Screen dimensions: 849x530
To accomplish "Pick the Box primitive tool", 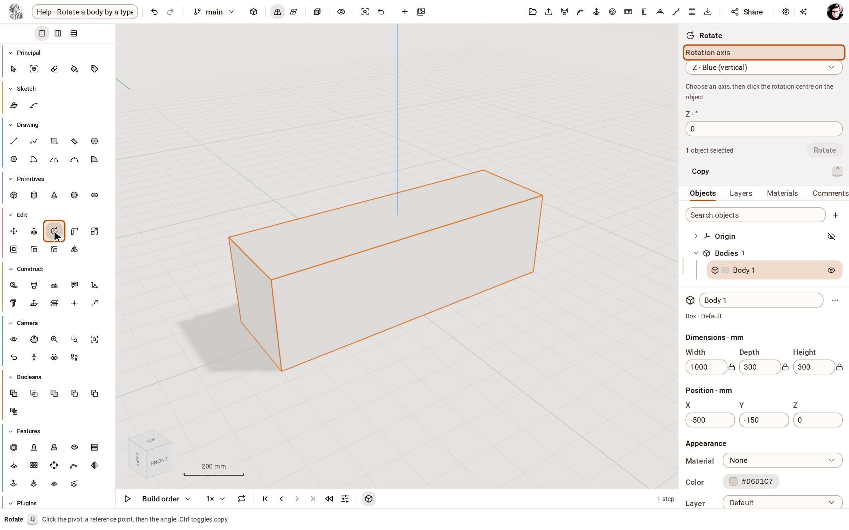I will (x=14, y=195).
